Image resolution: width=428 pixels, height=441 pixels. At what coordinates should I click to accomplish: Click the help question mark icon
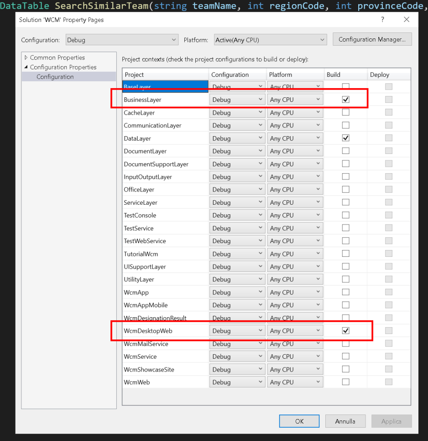click(x=382, y=19)
